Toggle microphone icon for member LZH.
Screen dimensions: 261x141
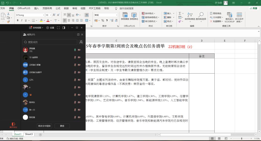click(75, 80)
